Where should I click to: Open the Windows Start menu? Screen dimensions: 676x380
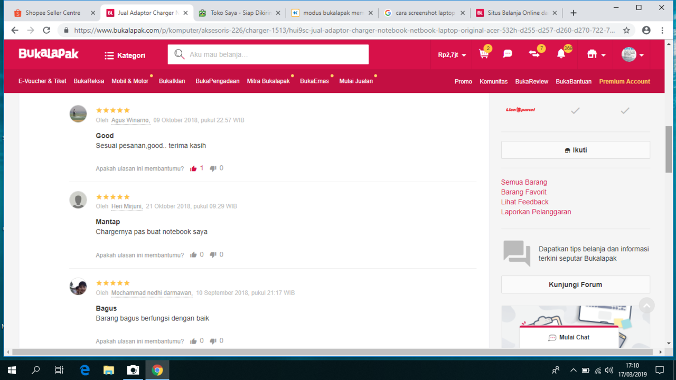point(12,370)
